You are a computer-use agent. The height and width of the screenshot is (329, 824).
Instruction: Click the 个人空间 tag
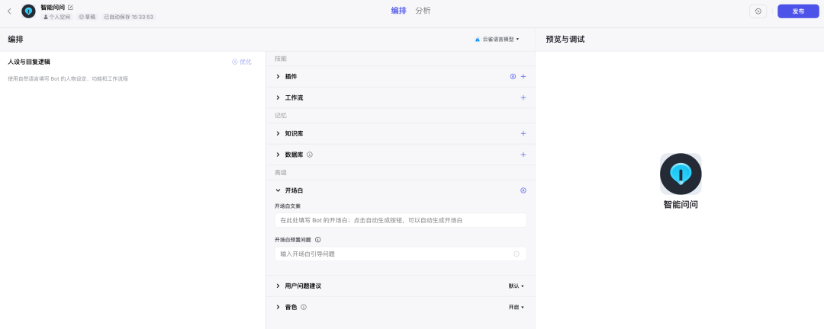click(56, 18)
